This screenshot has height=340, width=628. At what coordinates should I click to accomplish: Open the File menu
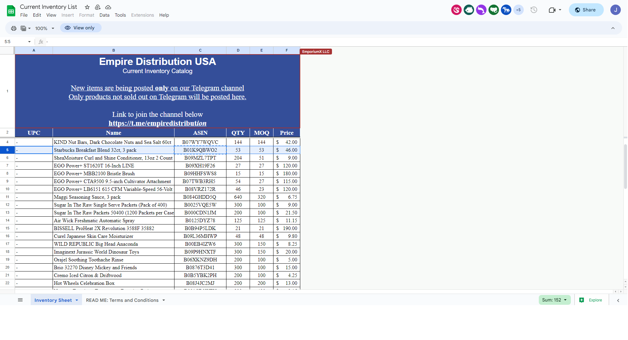click(24, 15)
